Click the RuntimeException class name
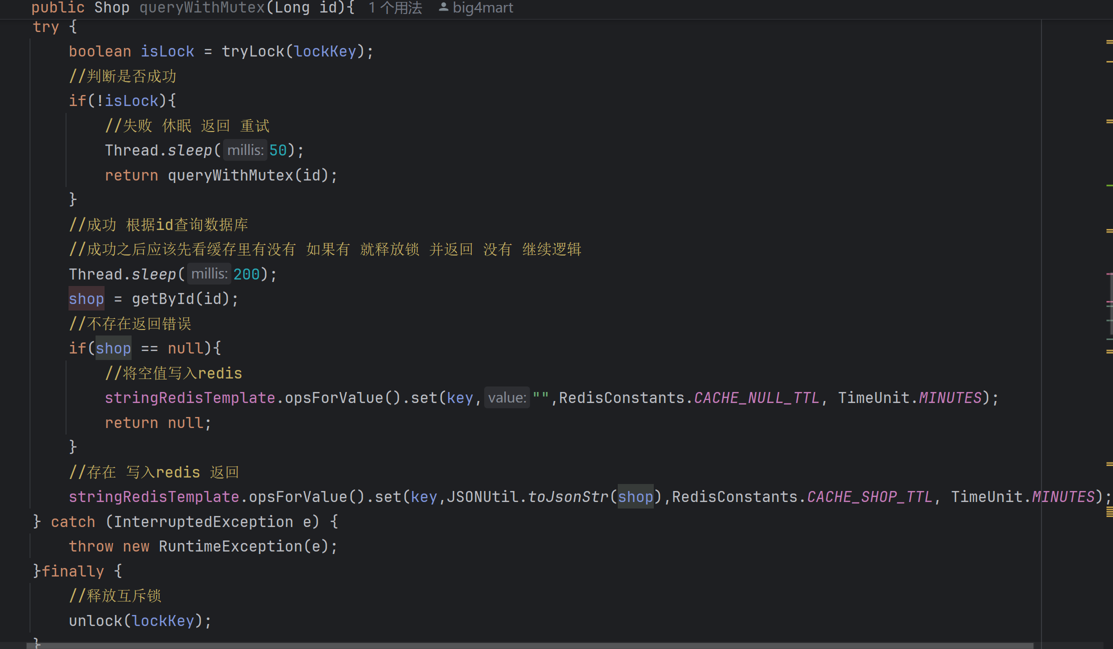Image resolution: width=1113 pixels, height=649 pixels. pos(230,546)
